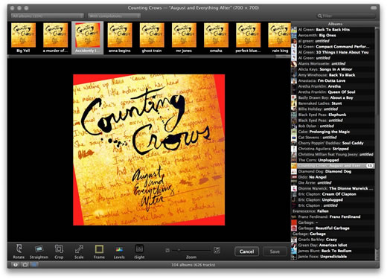The image size is (387, 279).
Task: Select Cake: Prolonging the Magic
Action: click(333, 132)
